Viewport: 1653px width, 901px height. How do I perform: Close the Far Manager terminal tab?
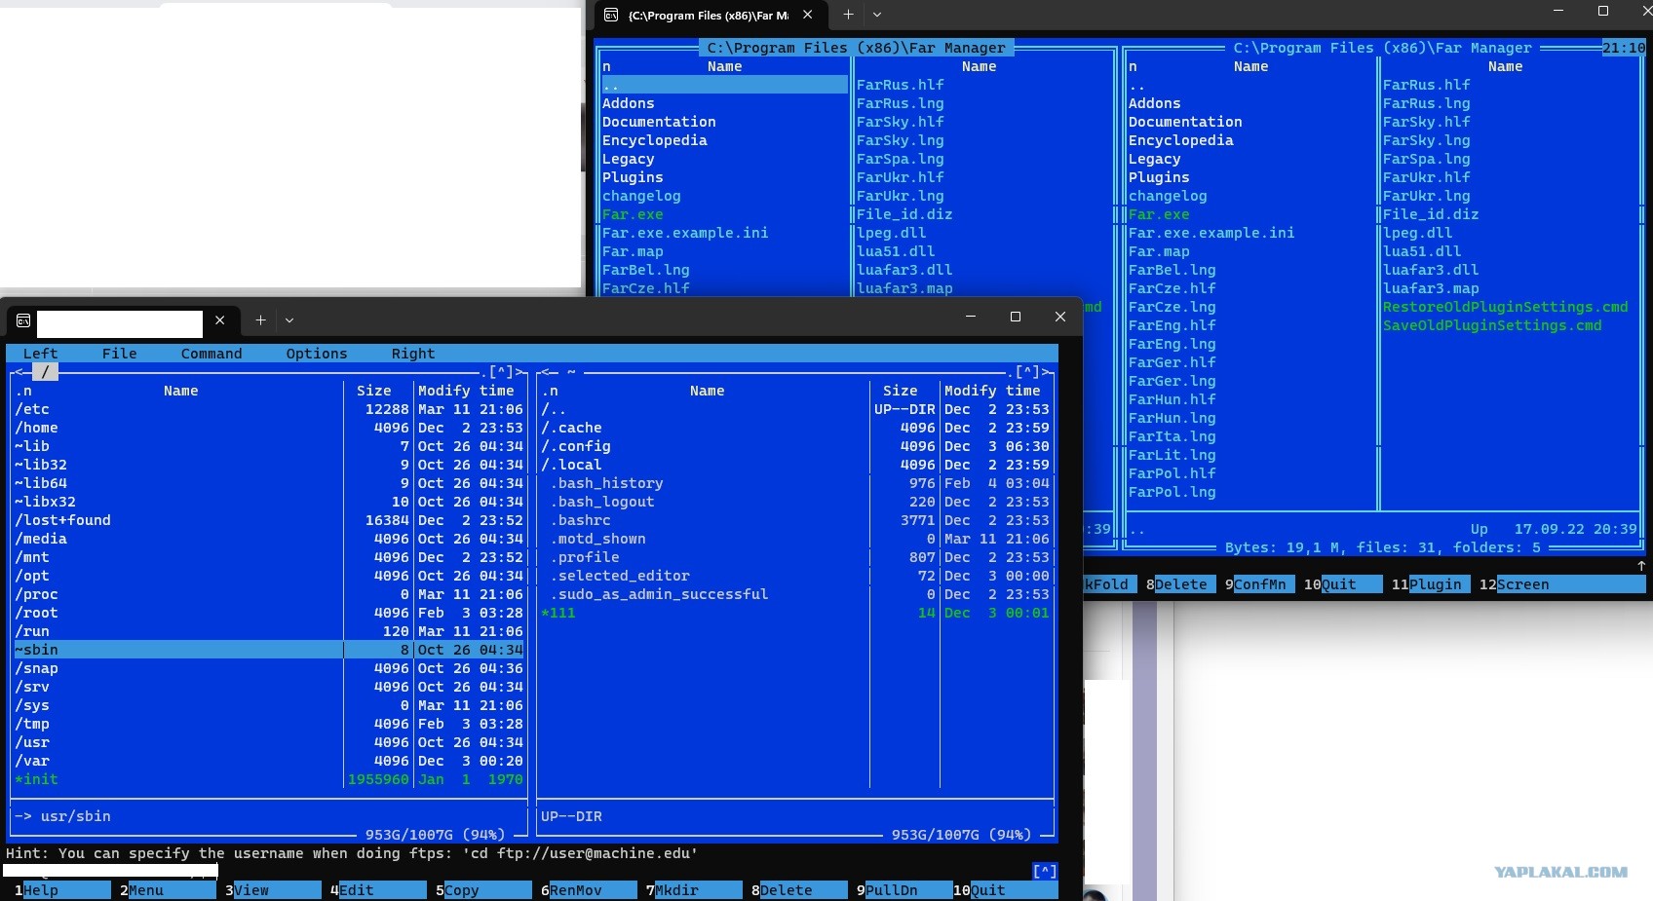(807, 15)
